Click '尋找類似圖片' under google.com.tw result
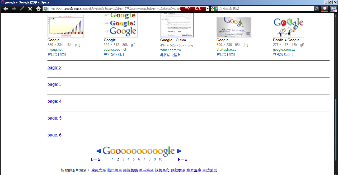The height and width of the screenshot is (175, 338). 283,54
